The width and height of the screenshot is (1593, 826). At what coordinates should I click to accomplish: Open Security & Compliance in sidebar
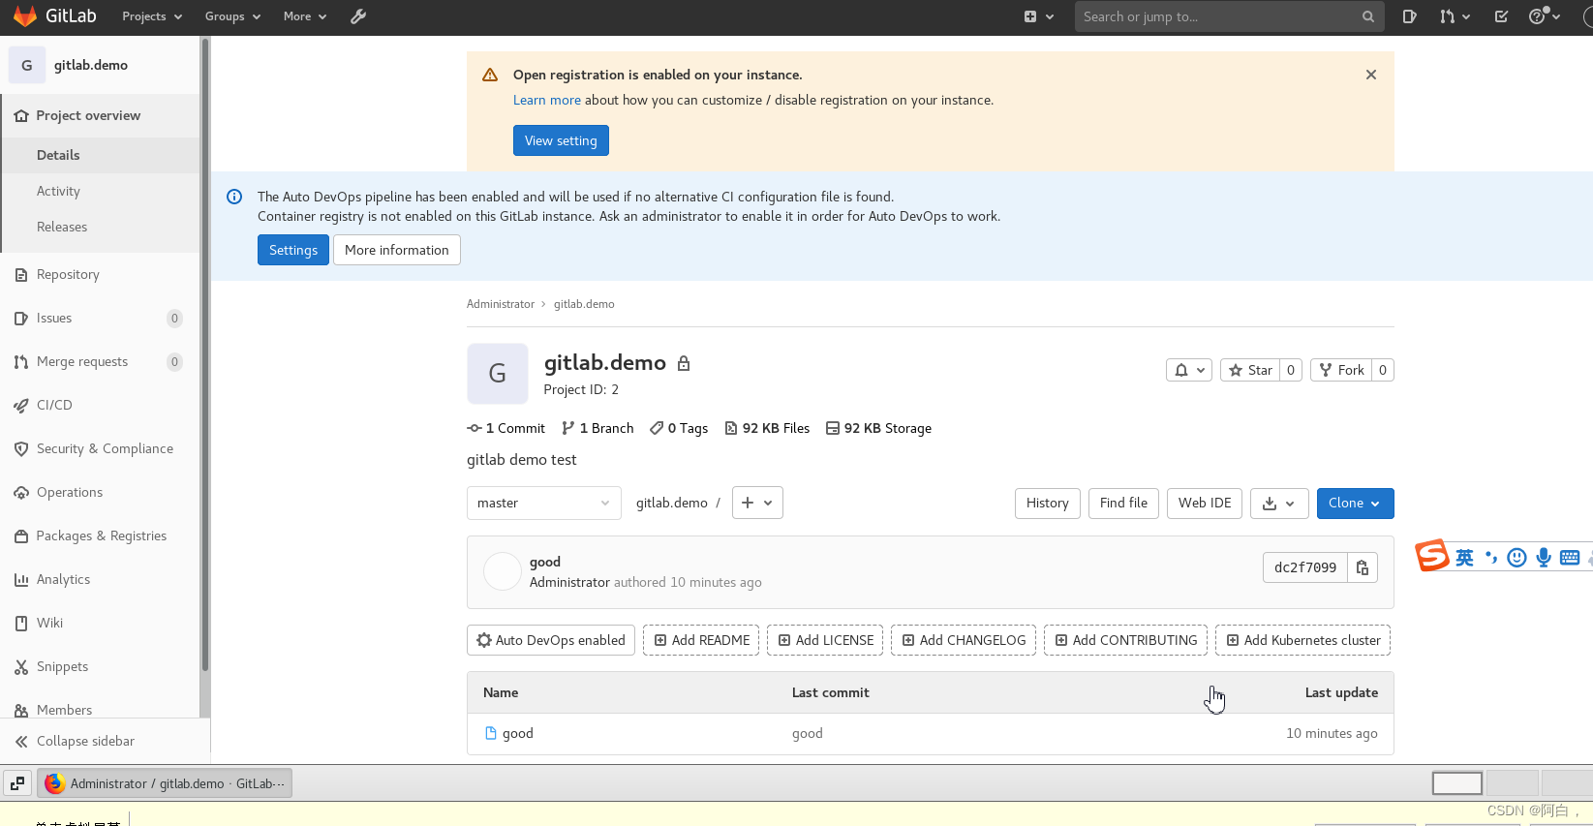[101, 448]
